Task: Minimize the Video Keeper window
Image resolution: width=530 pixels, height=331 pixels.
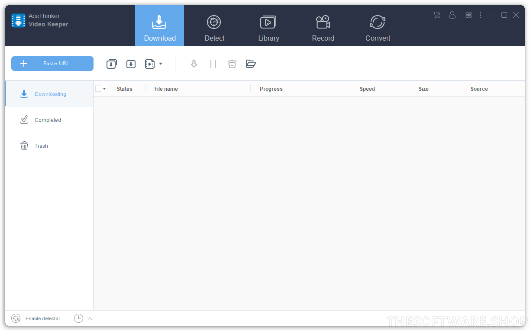Action: click(492, 15)
